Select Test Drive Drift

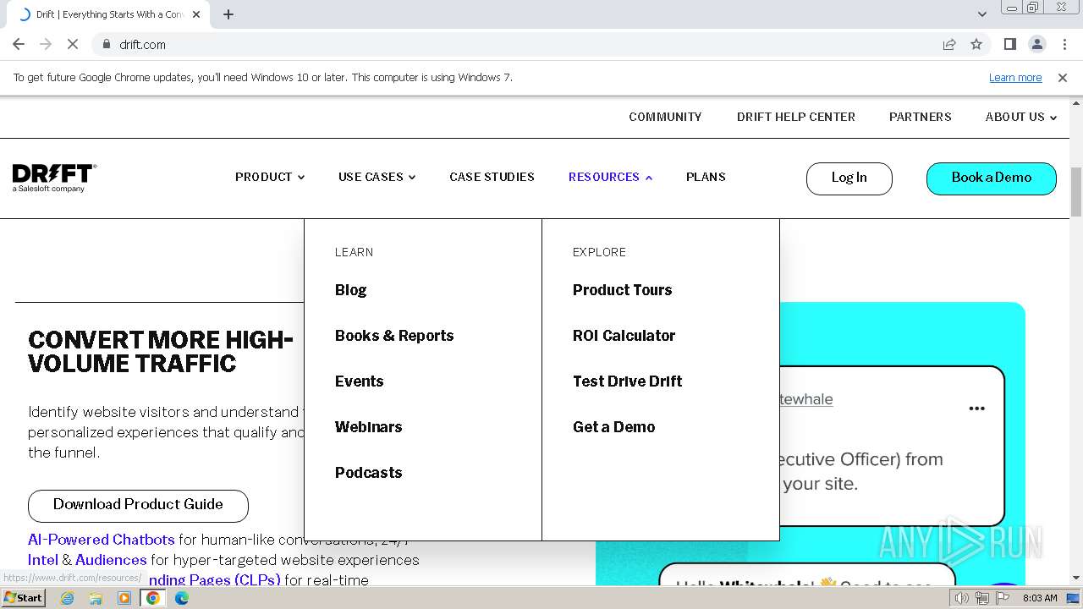click(627, 381)
